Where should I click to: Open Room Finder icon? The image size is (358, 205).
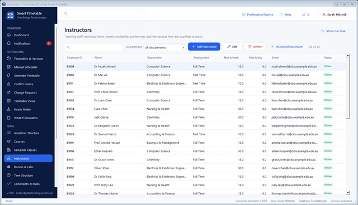[9, 109]
